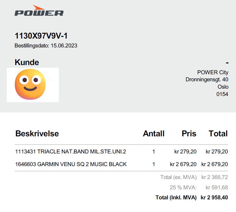Click postal code 0154
Viewport: 236px width, 212px height.
click(222, 94)
